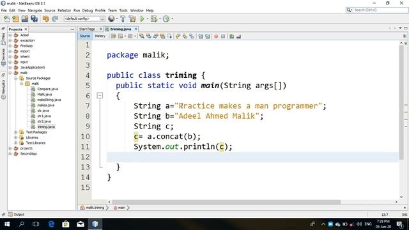Click the Search field in top right
Image resolution: width=409 pixels, height=230 pixels.
click(x=377, y=10)
